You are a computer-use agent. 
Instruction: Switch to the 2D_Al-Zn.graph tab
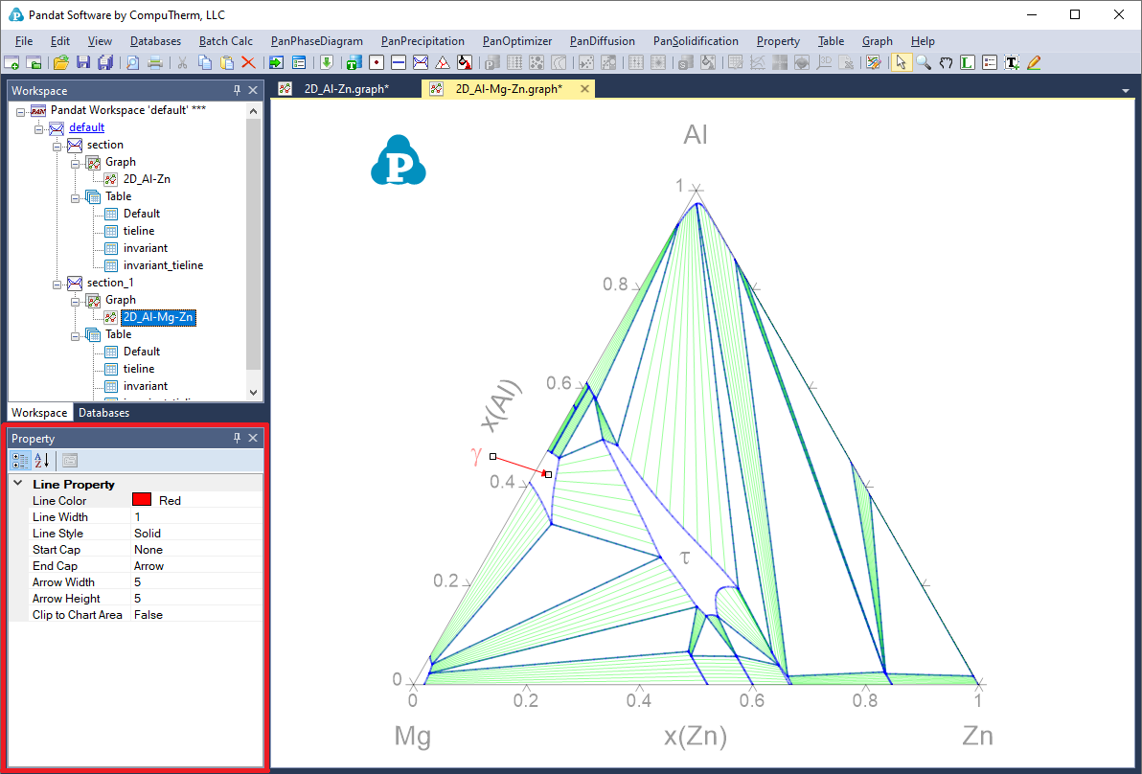(x=346, y=89)
